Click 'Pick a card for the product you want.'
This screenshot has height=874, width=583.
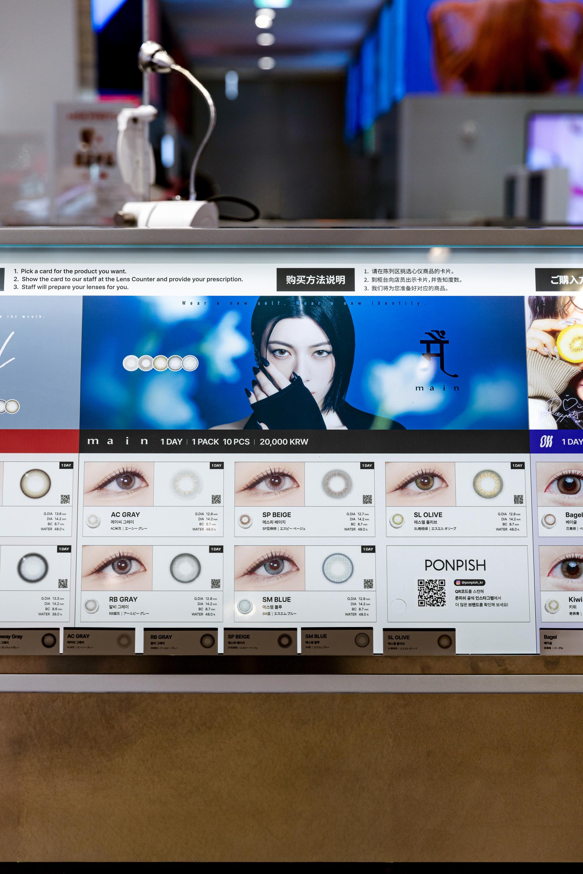pyautogui.click(x=73, y=271)
